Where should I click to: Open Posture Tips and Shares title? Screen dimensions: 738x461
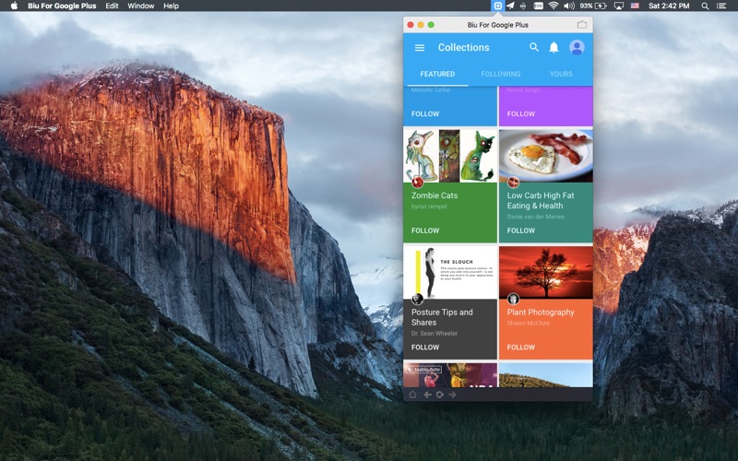[442, 317]
